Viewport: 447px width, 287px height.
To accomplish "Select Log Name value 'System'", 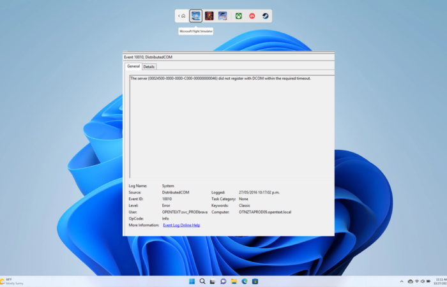I will tap(168, 186).
